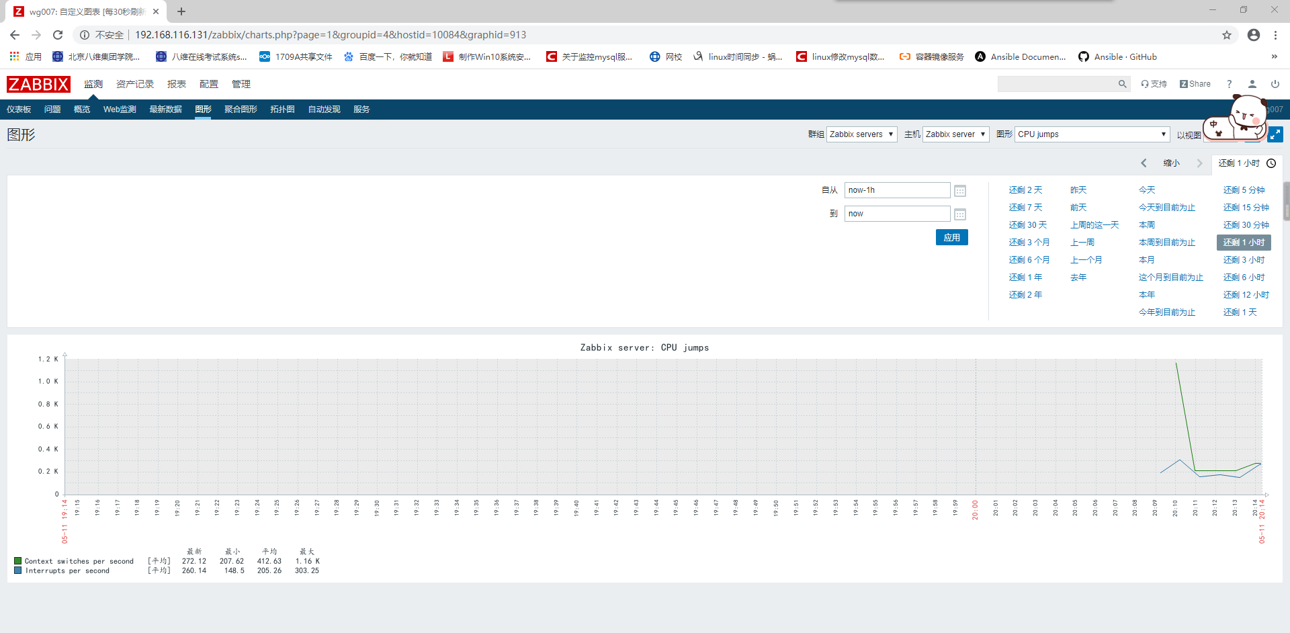This screenshot has height=633, width=1290.
Task: Select the 今天 time range
Action: [x=1147, y=190]
